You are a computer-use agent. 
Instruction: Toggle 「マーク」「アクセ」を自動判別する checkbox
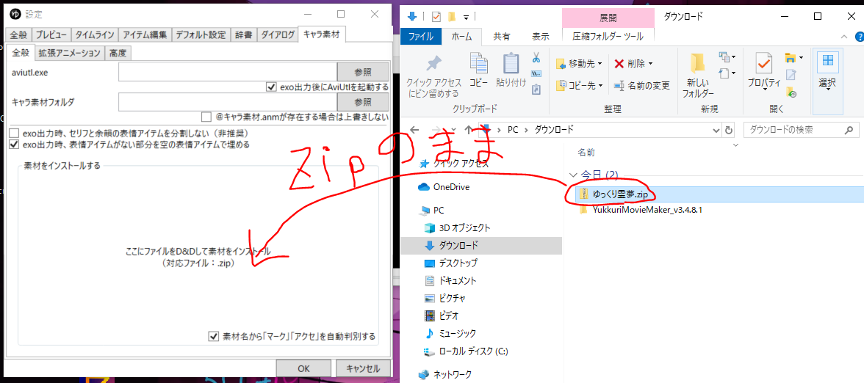pyautogui.click(x=214, y=336)
